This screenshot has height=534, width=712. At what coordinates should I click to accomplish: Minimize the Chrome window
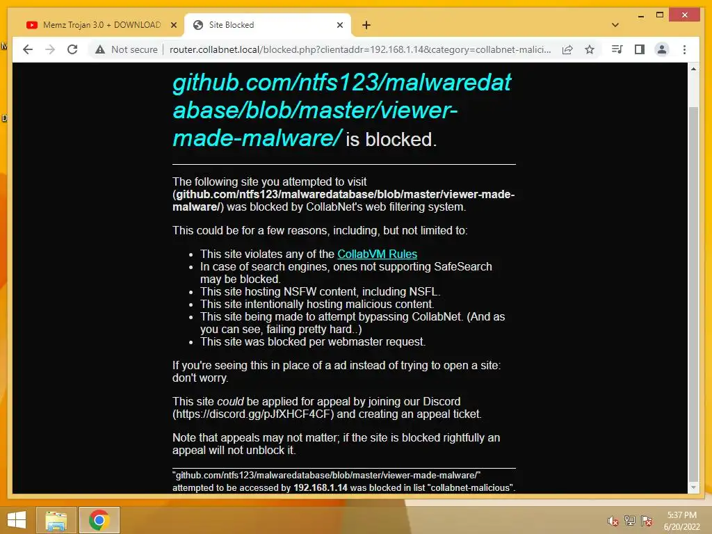(640, 16)
